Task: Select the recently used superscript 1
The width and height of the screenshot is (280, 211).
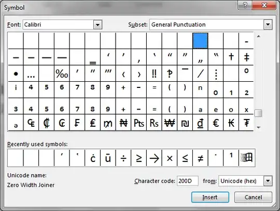Action: [x=231, y=158]
